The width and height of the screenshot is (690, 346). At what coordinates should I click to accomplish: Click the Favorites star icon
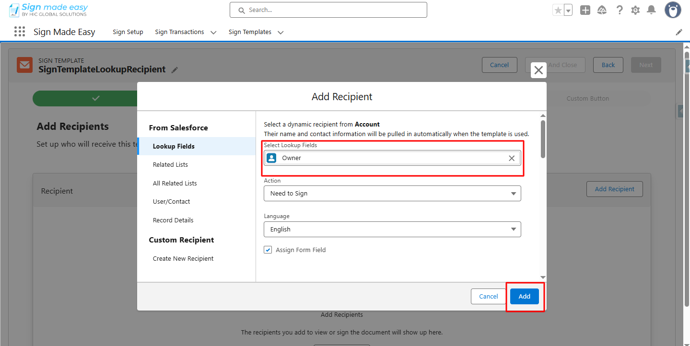(x=558, y=10)
